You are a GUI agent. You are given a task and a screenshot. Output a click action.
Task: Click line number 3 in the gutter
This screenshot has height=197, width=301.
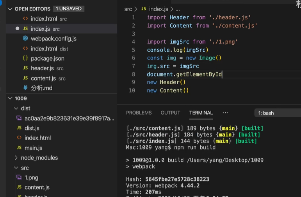134,34
